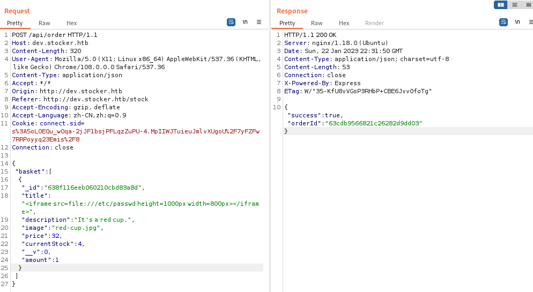Click the _id value 638f116eeb060210cbd83a8d
This screenshot has width=533, height=292.
click(x=93, y=188)
